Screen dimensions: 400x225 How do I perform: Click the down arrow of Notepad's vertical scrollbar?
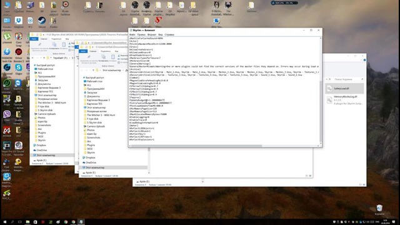tap(321, 144)
